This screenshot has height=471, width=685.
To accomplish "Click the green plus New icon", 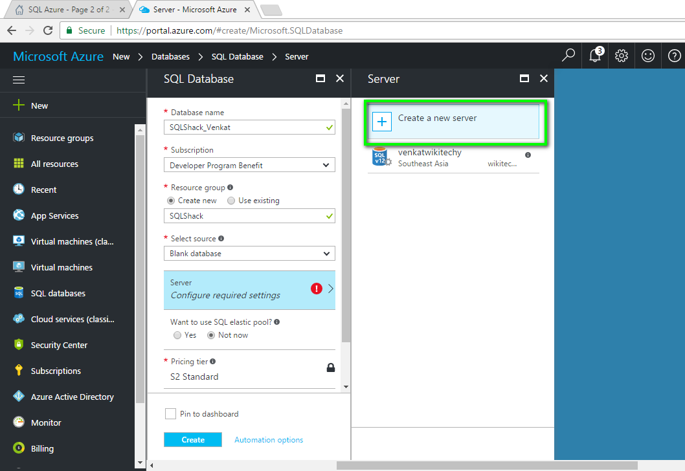I will pyautogui.click(x=19, y=105).
